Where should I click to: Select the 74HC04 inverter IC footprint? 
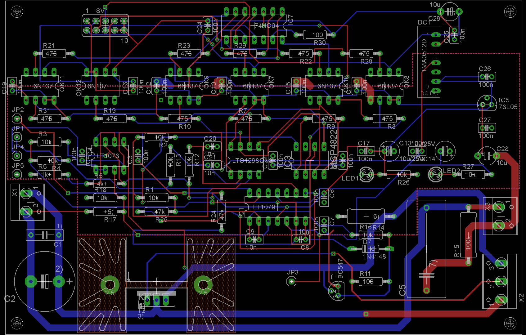click(x=254, y=25)
